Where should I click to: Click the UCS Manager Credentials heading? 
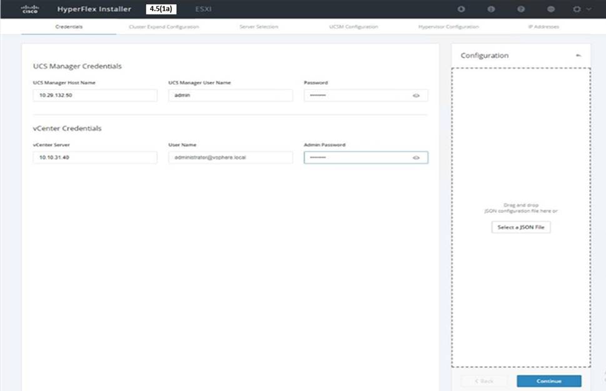tap(78, 66)
